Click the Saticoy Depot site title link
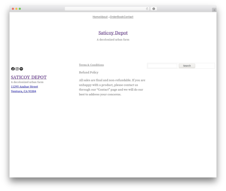The image size is (226, 191). [113, 33]
